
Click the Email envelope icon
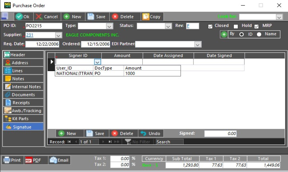pos(53,160)
